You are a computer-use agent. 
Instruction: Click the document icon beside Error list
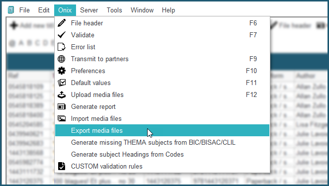62,47
